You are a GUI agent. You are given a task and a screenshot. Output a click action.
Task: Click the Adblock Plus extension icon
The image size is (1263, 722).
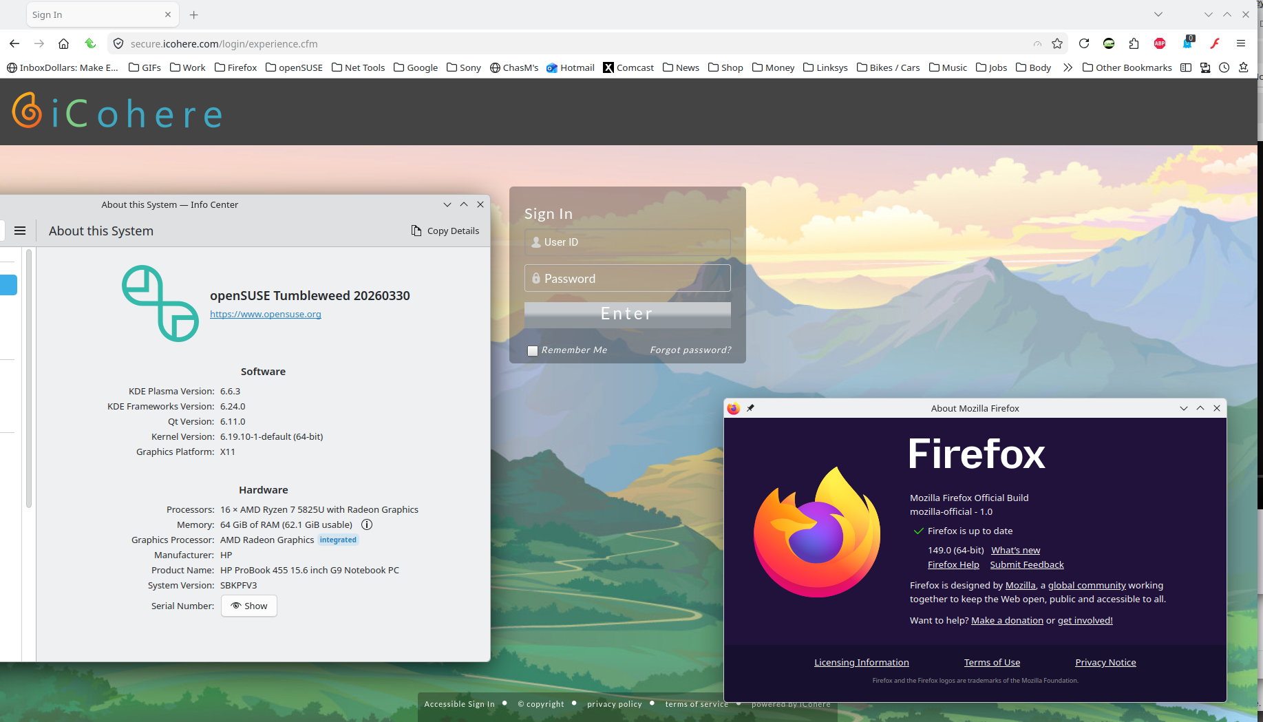coord(1160,43)
